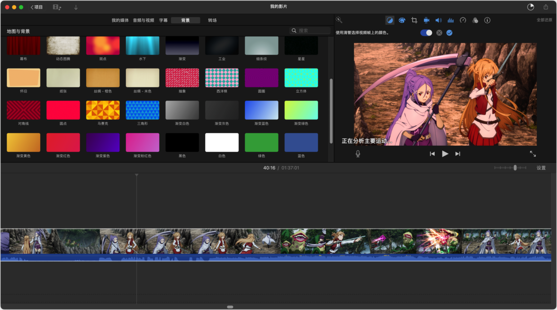Select the 圆点 red dots background
This screenshot has height=310, width=557.
click(x=63, y=110)
